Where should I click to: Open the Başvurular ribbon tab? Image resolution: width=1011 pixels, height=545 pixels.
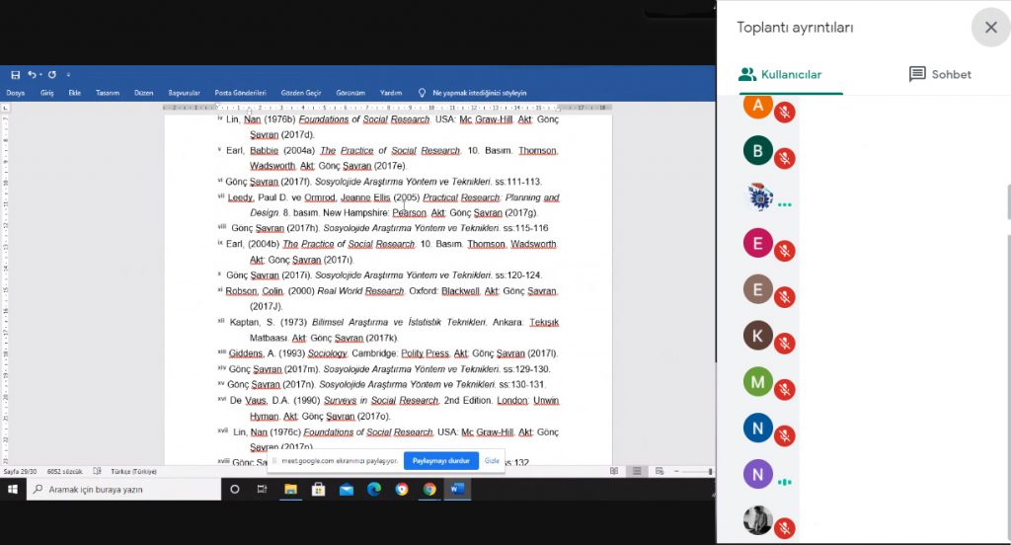click(184, 93)
